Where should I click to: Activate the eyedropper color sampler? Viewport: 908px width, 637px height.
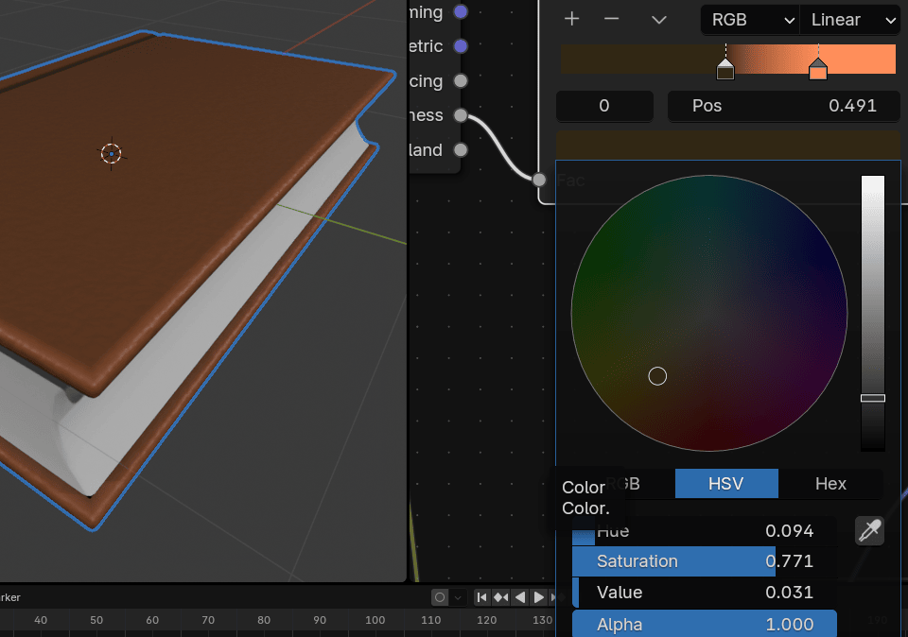[869, 530]
